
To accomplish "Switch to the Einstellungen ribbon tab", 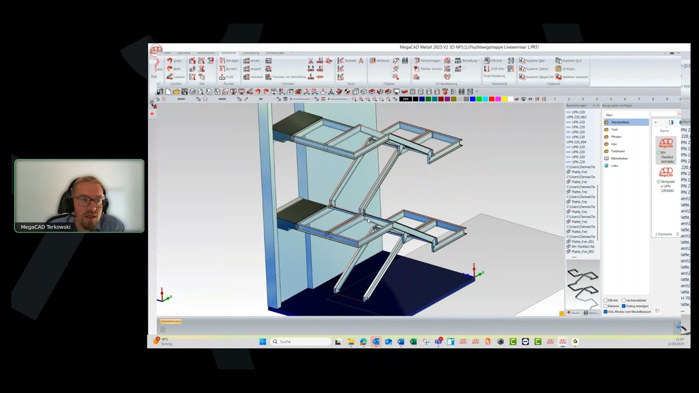I will coord(275,53).
